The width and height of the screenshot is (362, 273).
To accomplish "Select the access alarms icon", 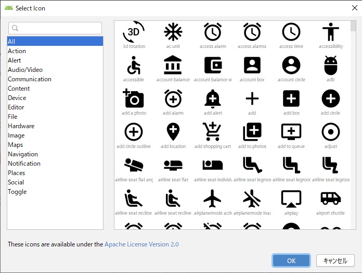I will pos(252,32).
